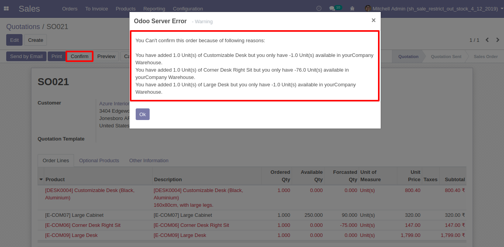The height and width of the screenshot is (247, 504).
Task: Click the horizontal scrollbar under order lines
Action: [252, 241]
